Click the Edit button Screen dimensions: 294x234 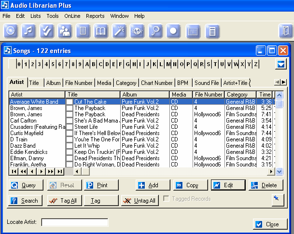click(x=228, y=185)
